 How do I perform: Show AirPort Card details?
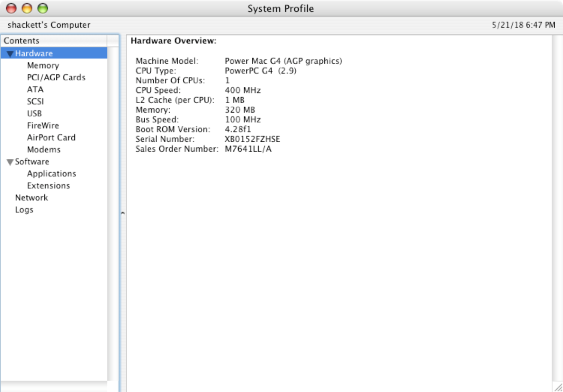pos(51,137)
